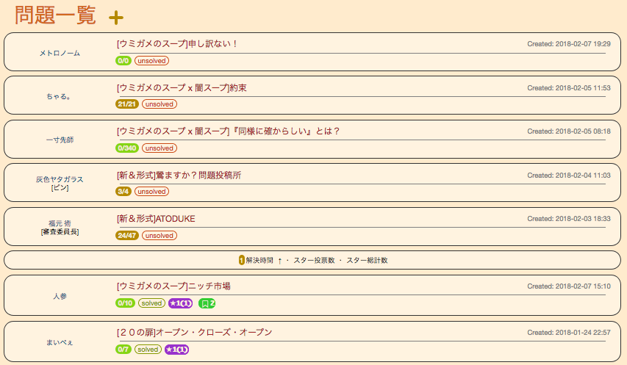The height and width of the screenshot is (365, 627).
Task: Click Created: 2018-01-24 22:57 timestamp
Action: [569, 332]
